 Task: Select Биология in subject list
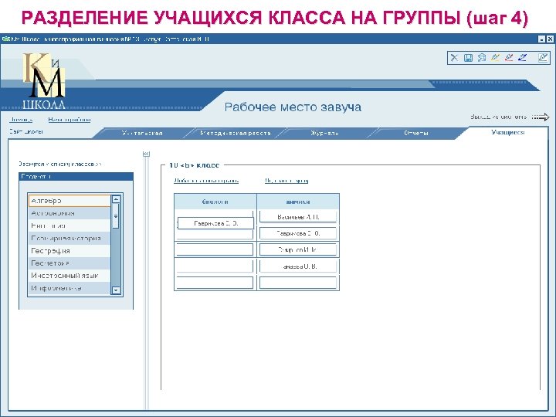69,225
